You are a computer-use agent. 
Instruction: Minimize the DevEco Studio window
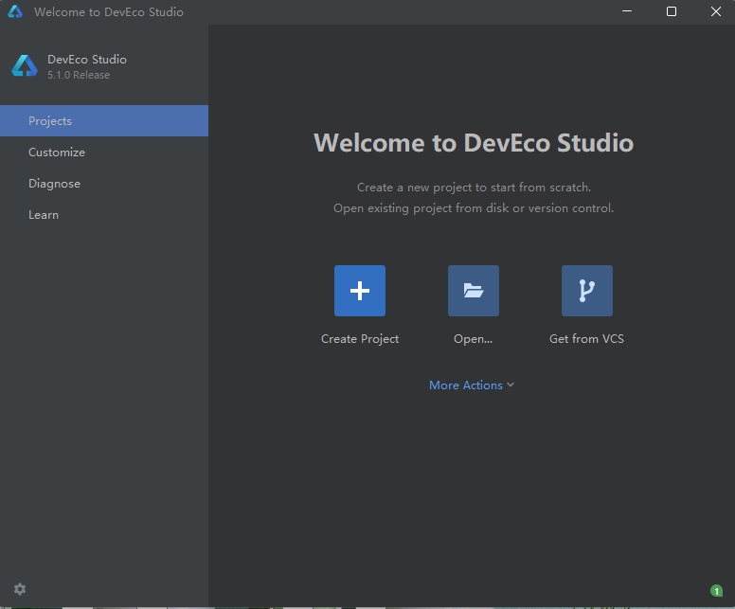point(627,11)
